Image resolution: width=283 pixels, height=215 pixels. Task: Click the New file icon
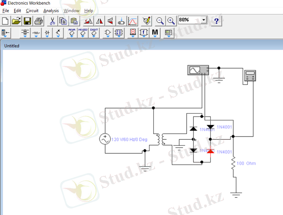[x=6, y=20]
